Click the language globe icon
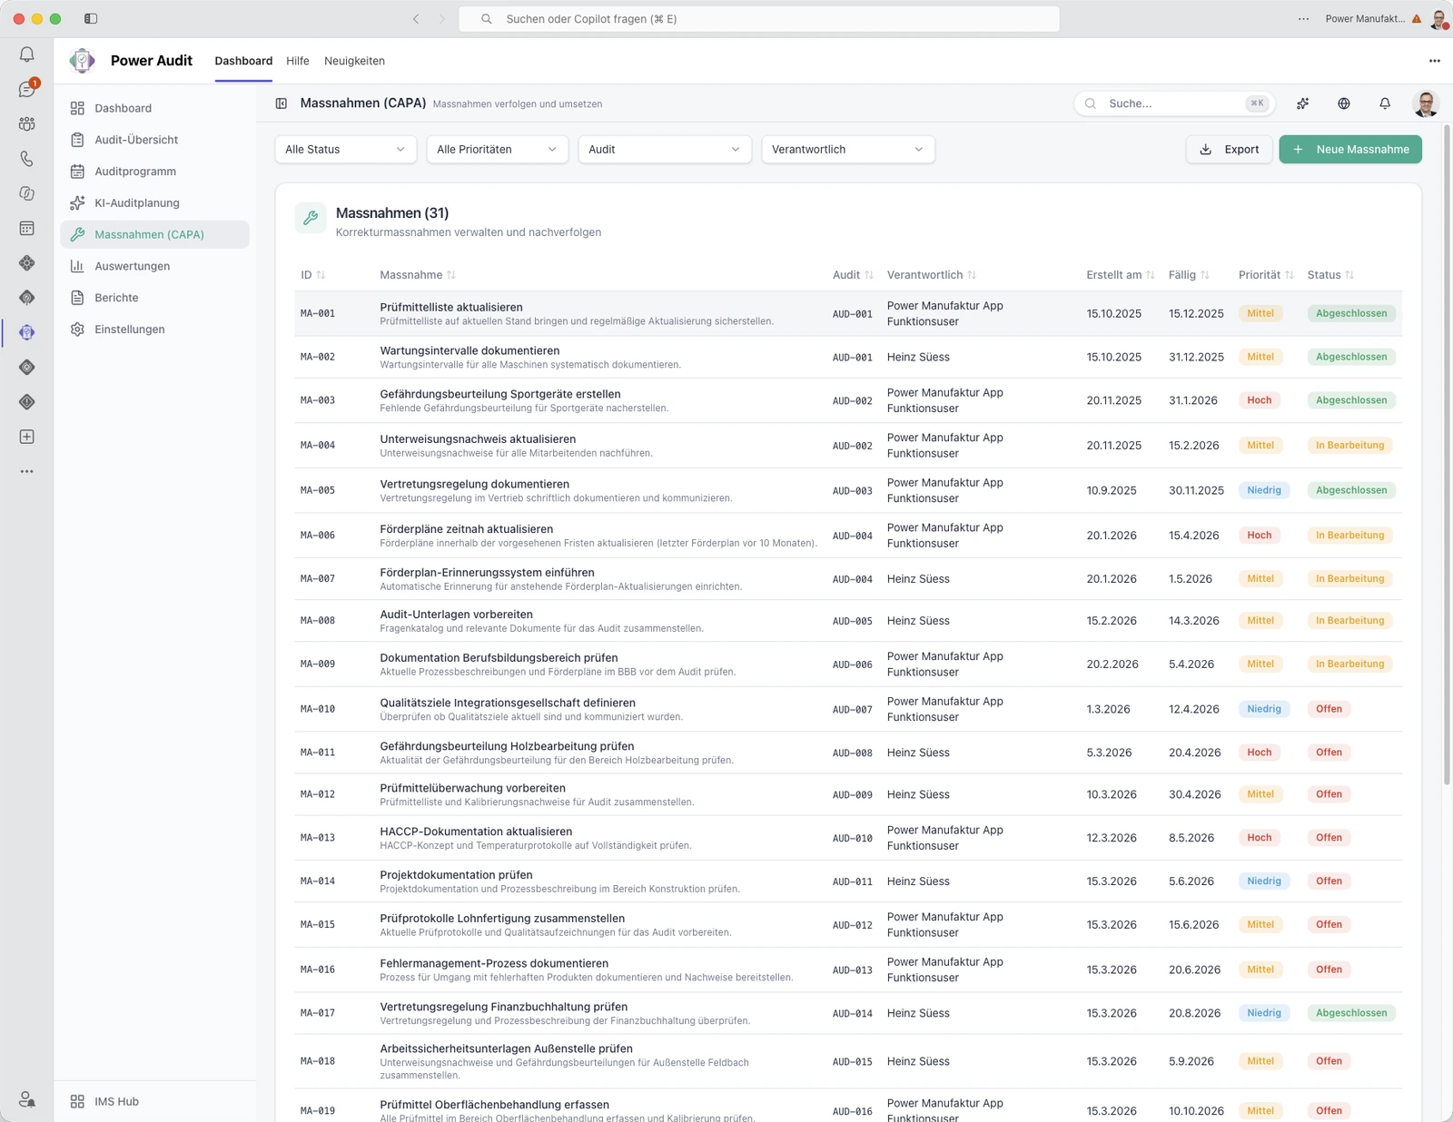Image resolution: width=1453 pixels, height=1122 pixels. point(1344,103)
